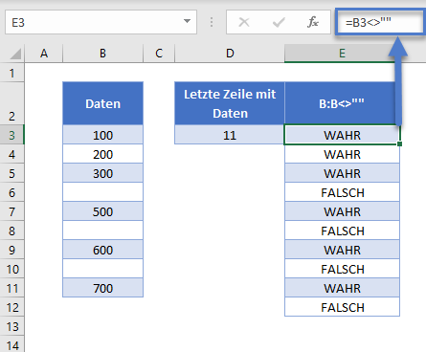Click Letzte Zeile mit Daten header
The height and width of the screenshot is (352, 426).
pos(230,103)
